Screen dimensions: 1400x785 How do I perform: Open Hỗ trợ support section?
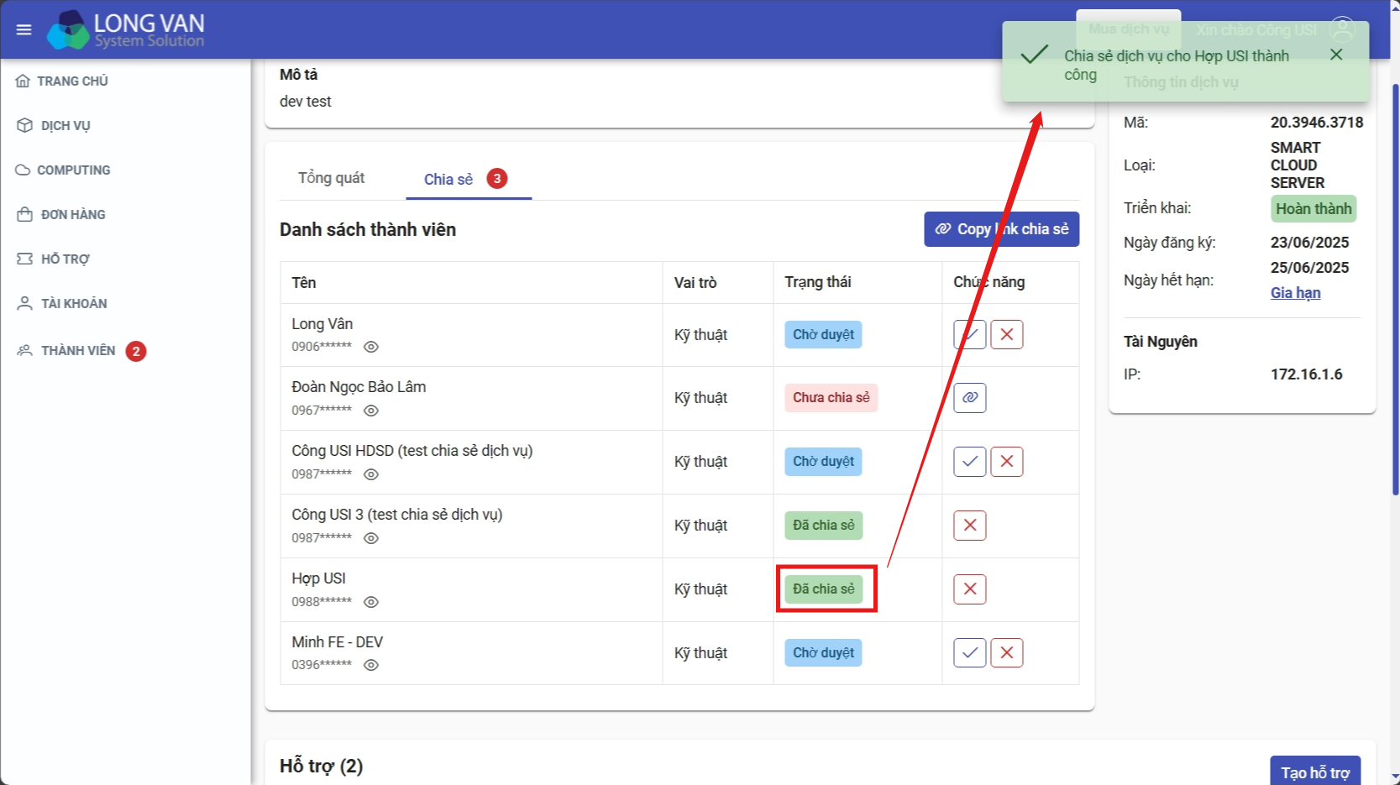pos(53,259)
